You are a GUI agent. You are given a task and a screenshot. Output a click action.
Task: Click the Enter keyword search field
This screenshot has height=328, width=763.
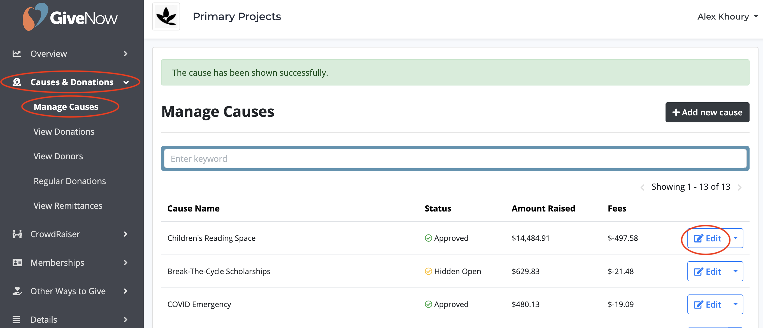pyautogui.click(x=455, y=159)
